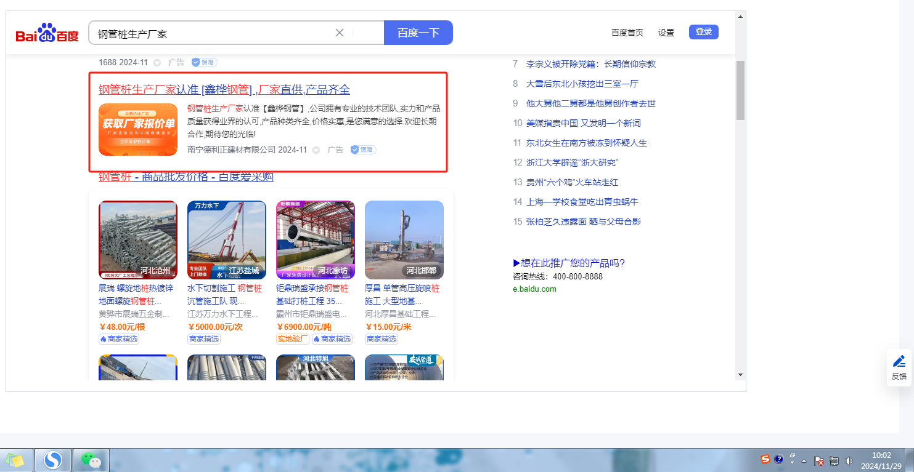Click the 河北沧州 steel pile product thumbnail
Screen dimensions: 914x472
(x=138, y=240)
